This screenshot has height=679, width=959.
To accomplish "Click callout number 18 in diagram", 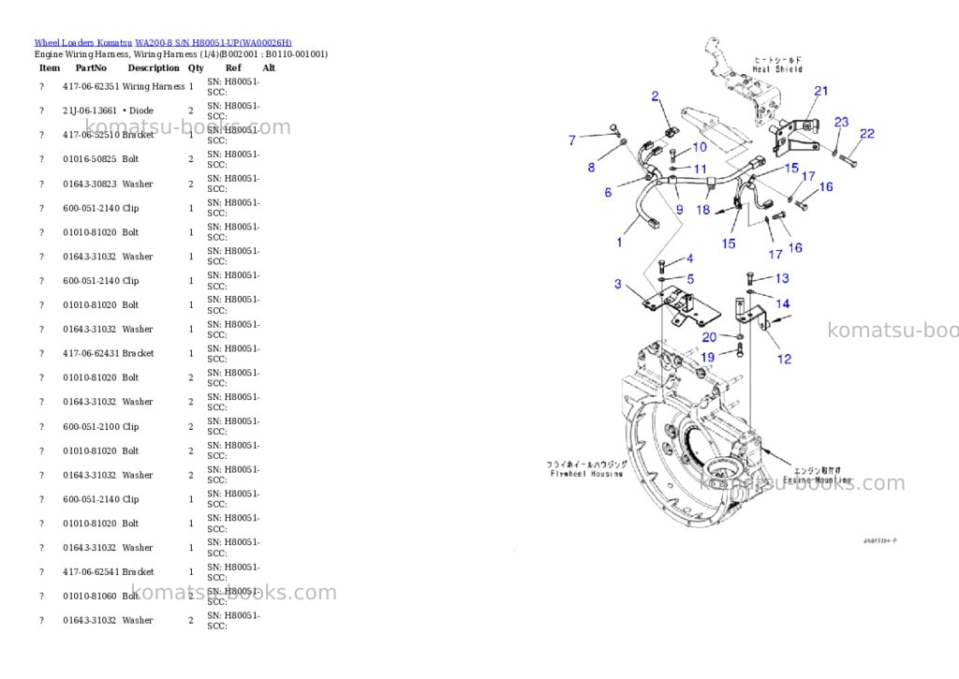I will (x=703, y=210).
